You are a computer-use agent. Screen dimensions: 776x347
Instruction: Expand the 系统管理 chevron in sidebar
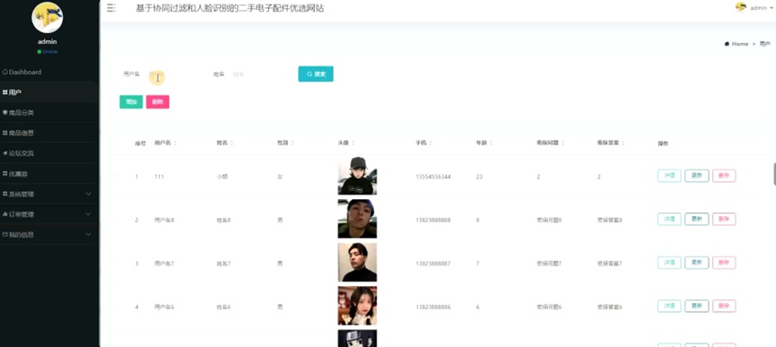click(89, 194)
